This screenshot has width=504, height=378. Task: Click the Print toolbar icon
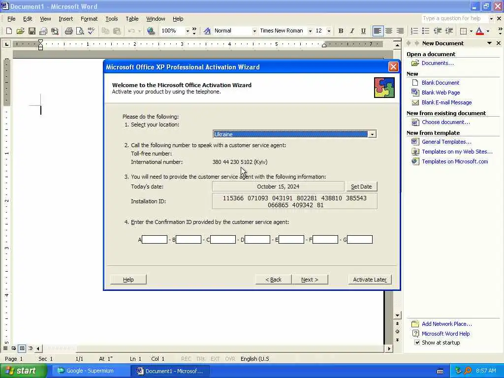click(x=68, y=31)
